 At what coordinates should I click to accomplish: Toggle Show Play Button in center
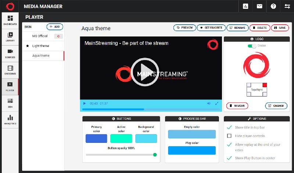pyautogui.click(x=229, y=158)
